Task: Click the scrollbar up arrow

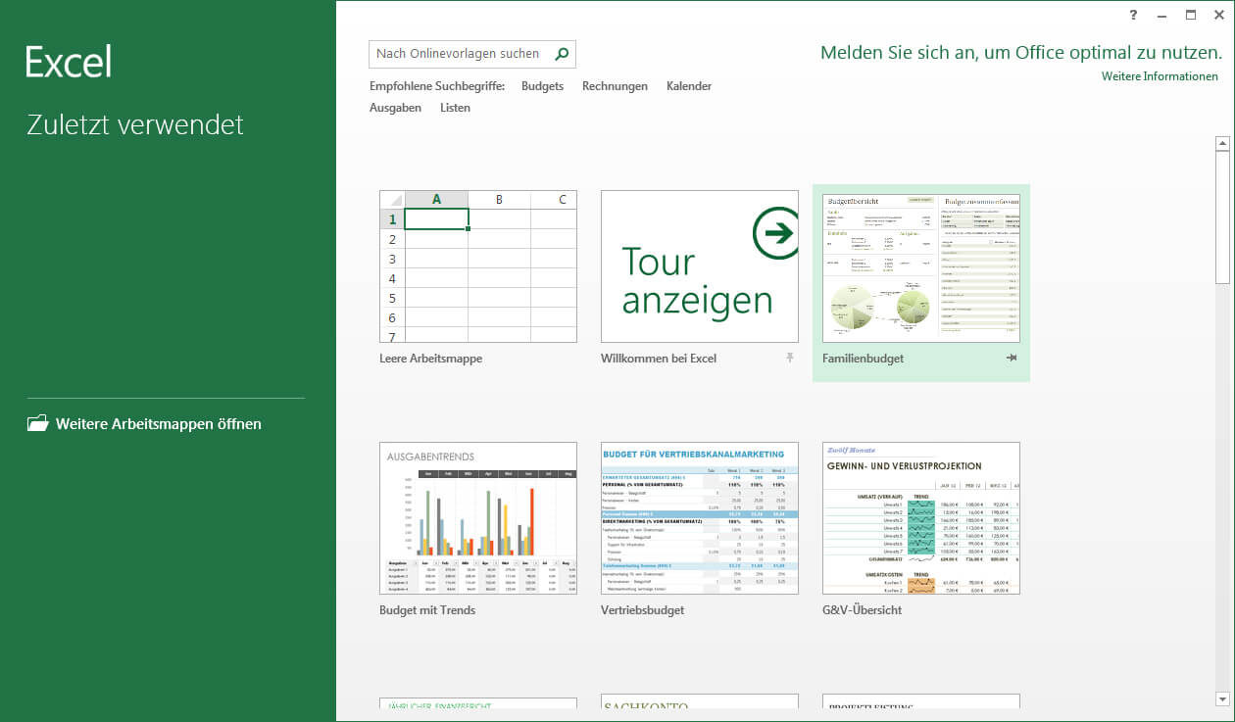Action: (1222, 144)
